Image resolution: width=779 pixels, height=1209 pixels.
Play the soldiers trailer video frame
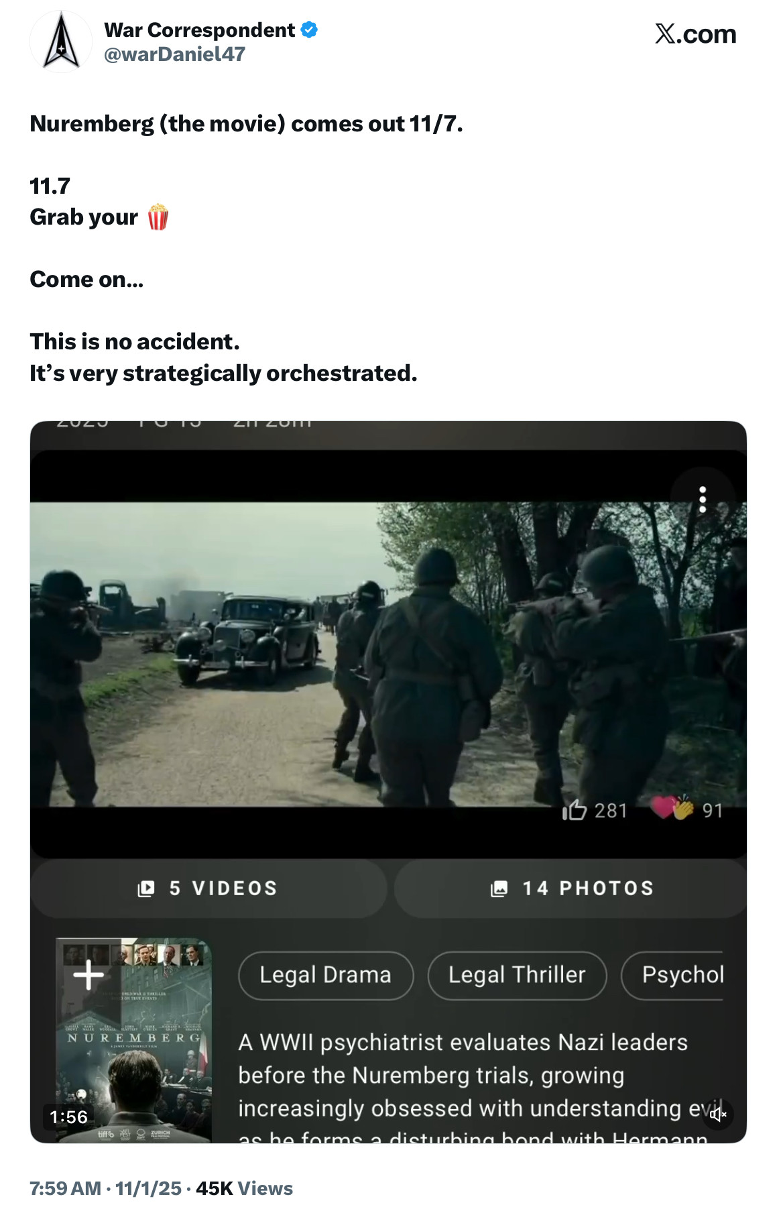point(388,654)
